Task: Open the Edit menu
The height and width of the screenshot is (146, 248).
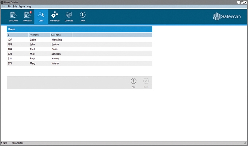Action: click(x=15, y=7)
